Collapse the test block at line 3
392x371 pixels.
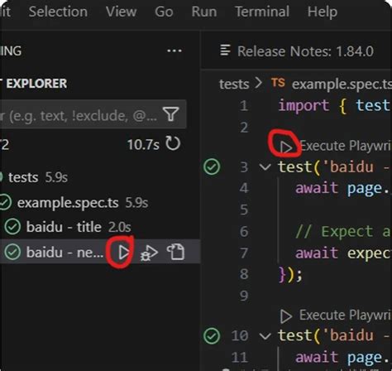[x=265, y=167]
